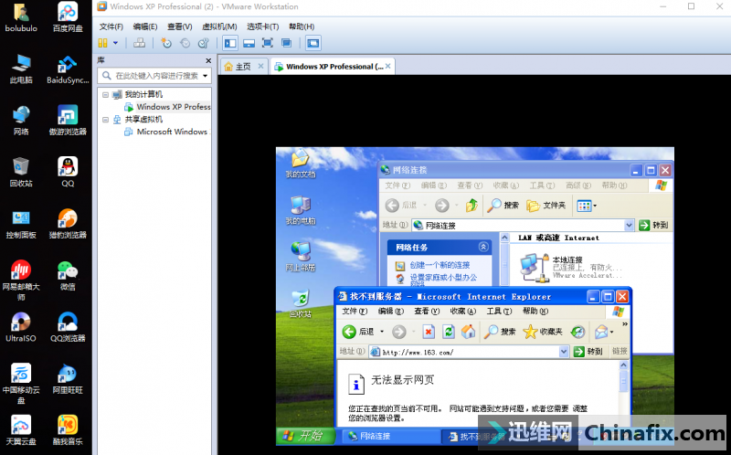Open the 百度网盘 desktop icon
Screen dimensions: 731x455
pyautogui.click(x=68, y=17)
